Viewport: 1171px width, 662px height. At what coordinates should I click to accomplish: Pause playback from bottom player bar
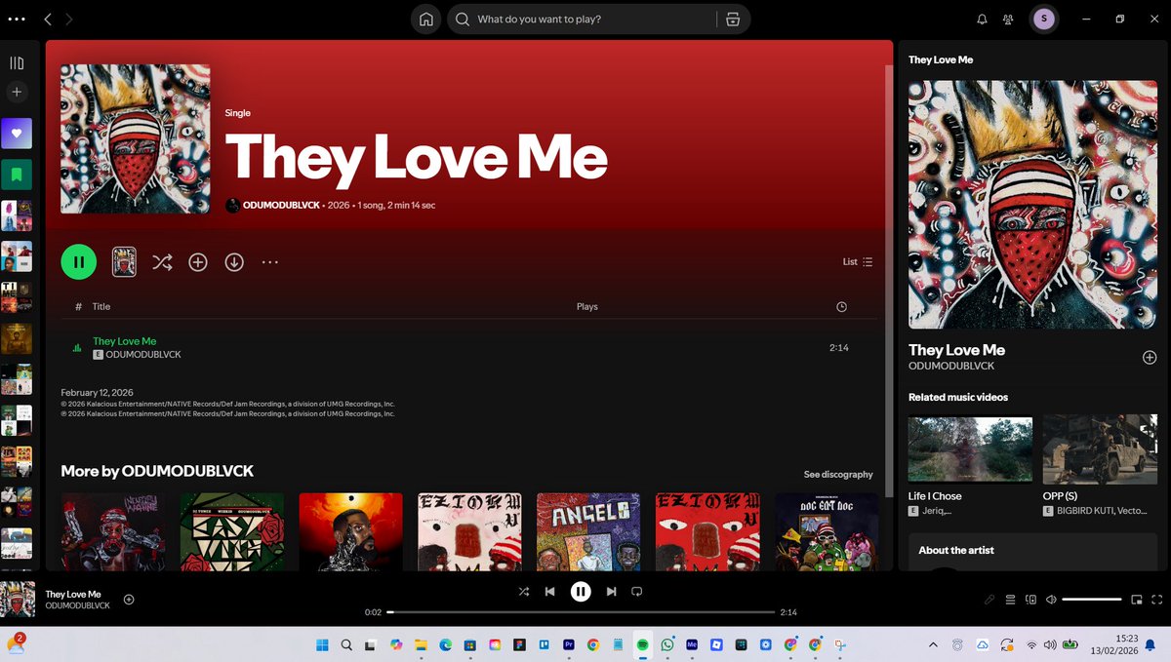coord(581,591)
